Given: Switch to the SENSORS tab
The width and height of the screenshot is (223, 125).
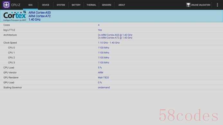Looking at the screenshot, I should point(107,5).
